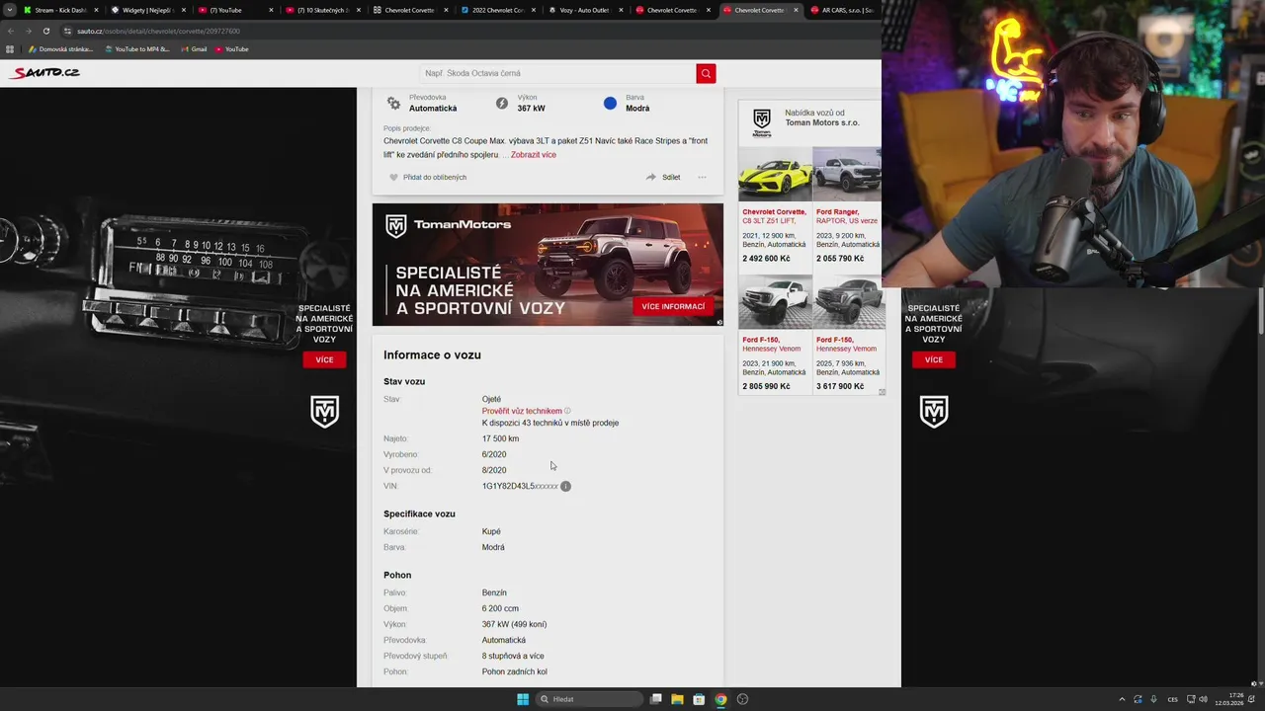Open the apps grid in bookmarks bar
This screenshot has height=711, width=1265.
pyautogui.click(x=10, y=49)
